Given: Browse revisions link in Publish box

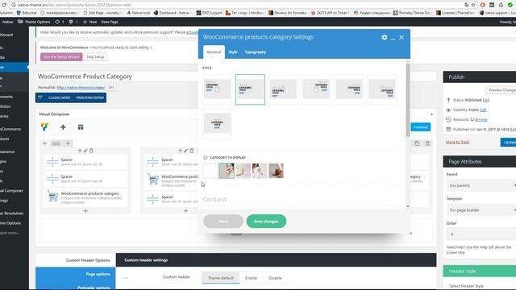Looking at the screenshot, I should pos(481,120).
